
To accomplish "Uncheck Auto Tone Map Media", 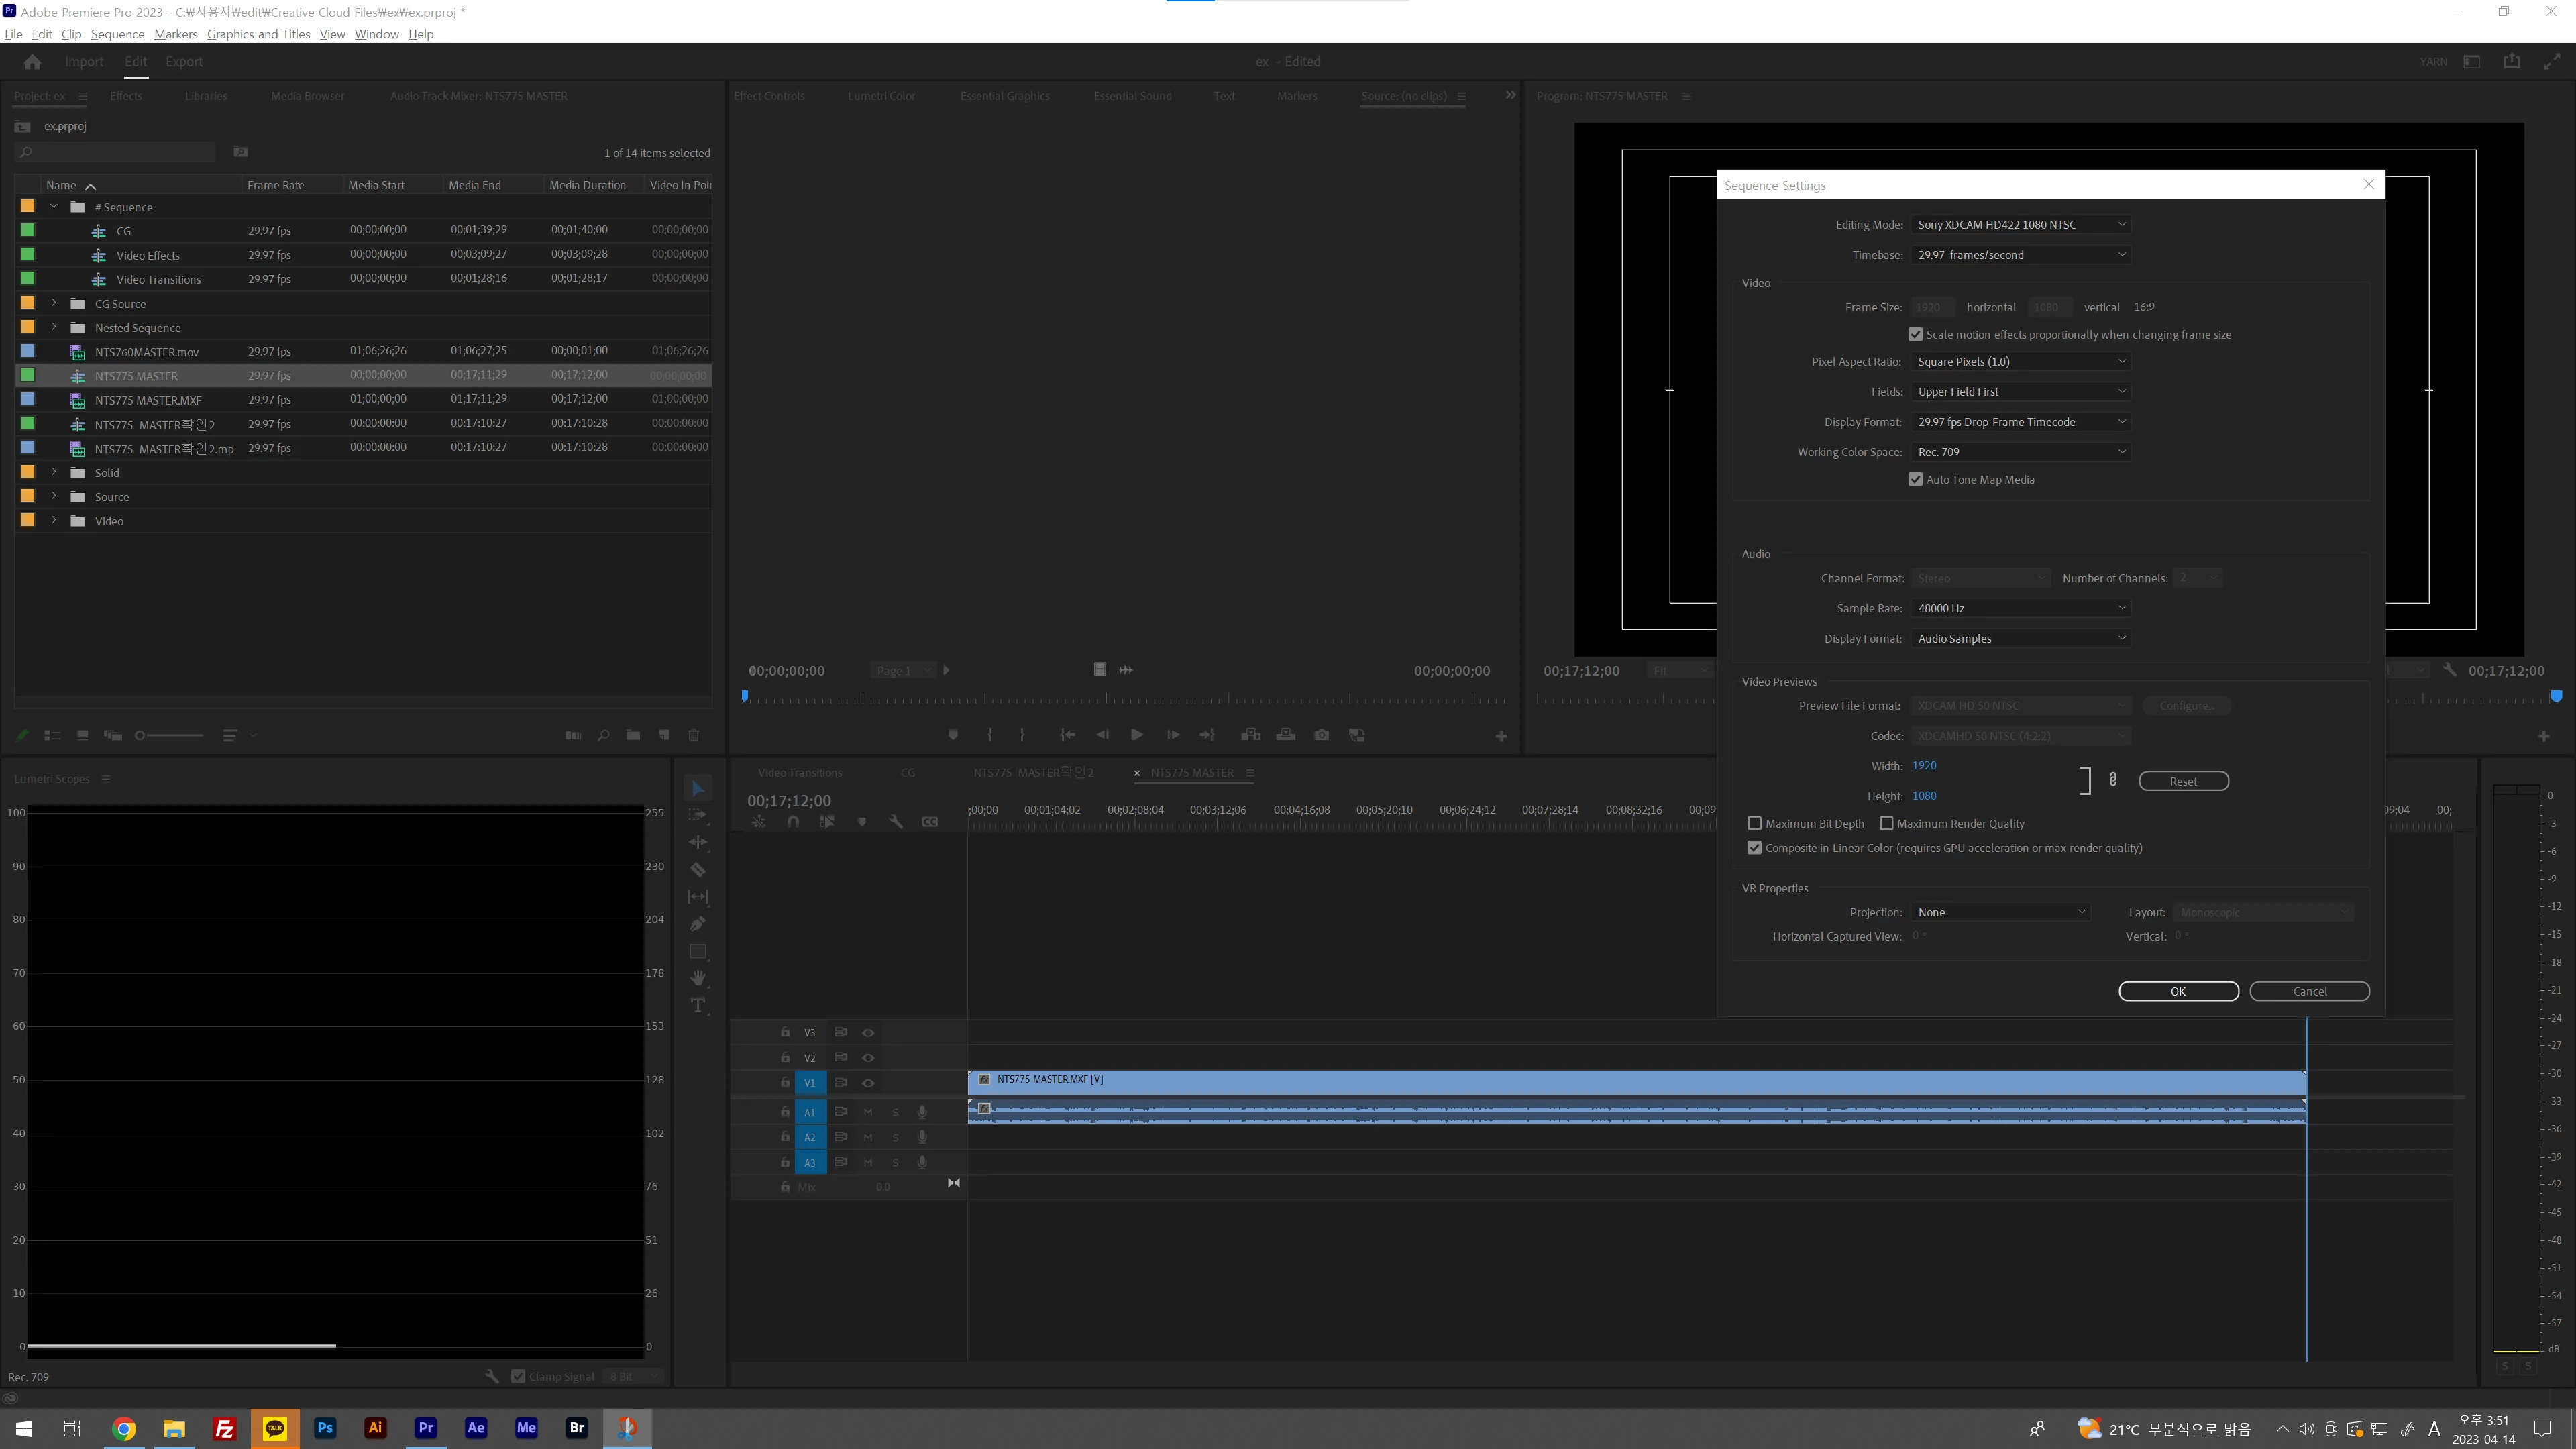I will click(1915, 480).
